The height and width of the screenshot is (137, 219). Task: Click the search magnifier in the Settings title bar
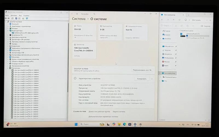(x=94, y=14)
